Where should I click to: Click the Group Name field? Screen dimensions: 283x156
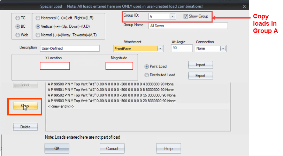pos(188,26)
